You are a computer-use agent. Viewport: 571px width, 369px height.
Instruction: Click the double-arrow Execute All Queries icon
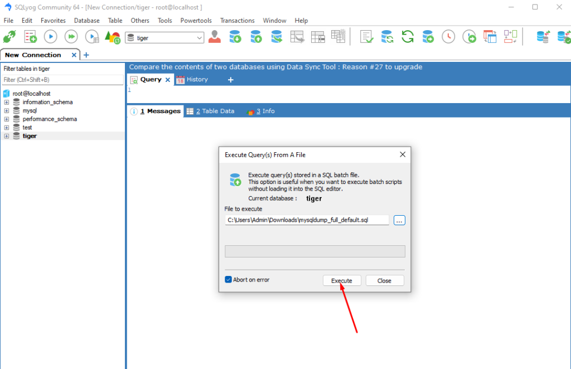(71, 37)
